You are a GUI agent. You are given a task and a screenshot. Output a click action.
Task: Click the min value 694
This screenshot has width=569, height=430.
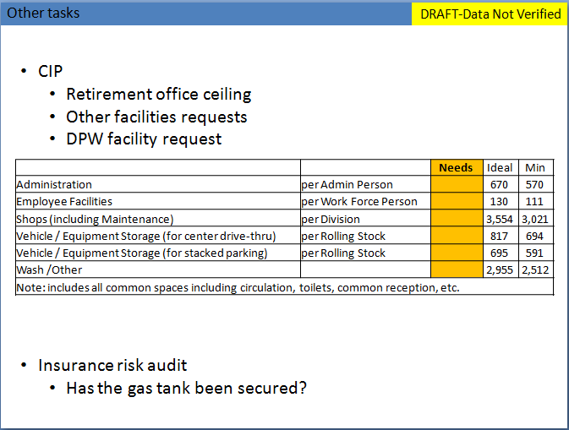(534, 236)
